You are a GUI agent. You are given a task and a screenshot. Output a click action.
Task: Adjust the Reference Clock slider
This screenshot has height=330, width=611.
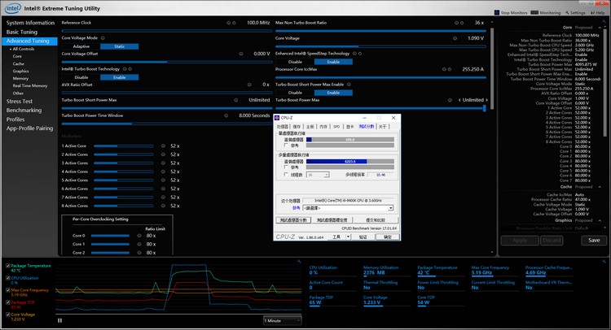click(x=167, y=30)
